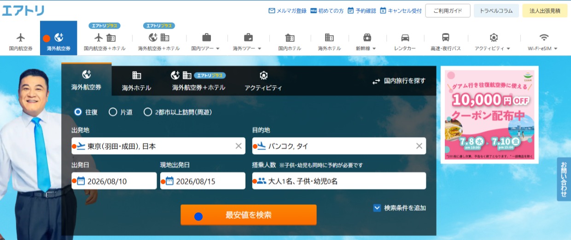Image resolution: width=571 pixels, height=240 pixels.
Task: Click 最安値を検索 search button
Action: click(x=249, y=215)
